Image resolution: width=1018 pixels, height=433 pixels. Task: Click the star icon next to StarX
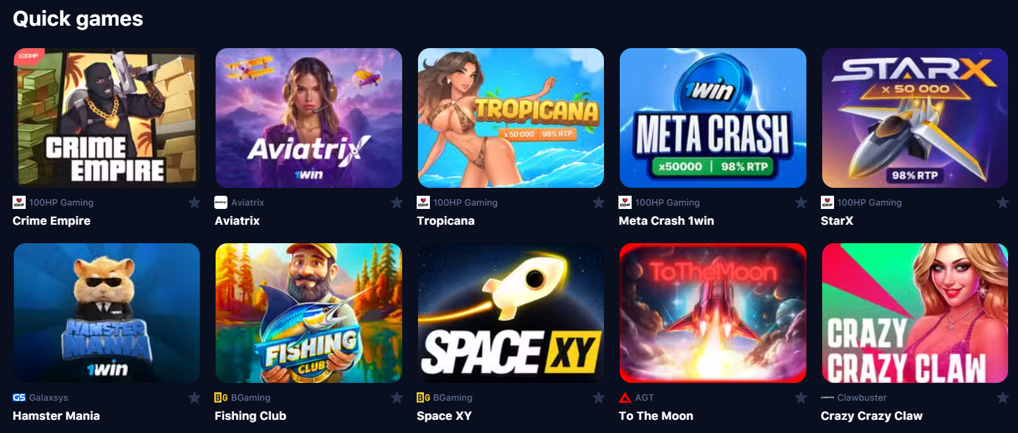point(1003,202)
